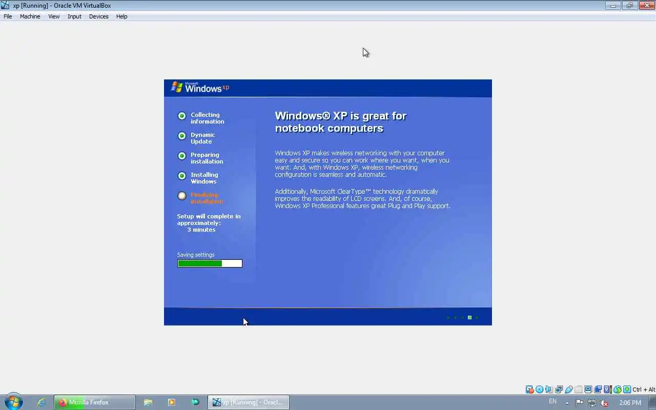Click the host network tray icon
The width and height of the screenshot is (656, 410).
[592, 403]
